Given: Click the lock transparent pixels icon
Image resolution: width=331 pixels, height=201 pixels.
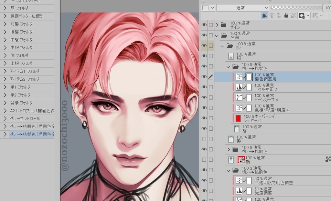Looking at the screenshot, I should (294, 15).
